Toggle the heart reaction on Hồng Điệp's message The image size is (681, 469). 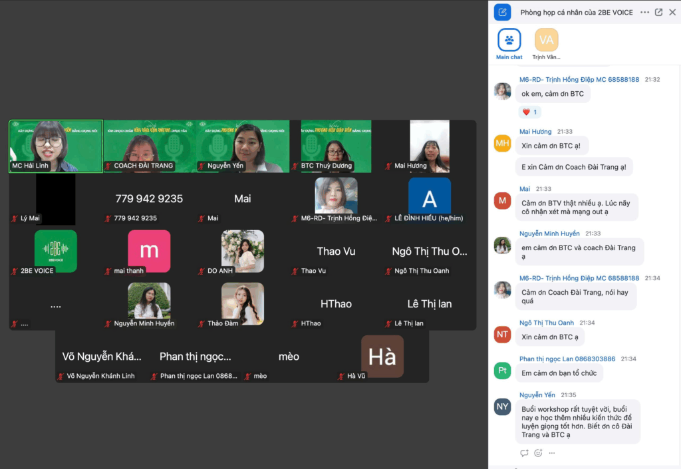pos(529,112)
